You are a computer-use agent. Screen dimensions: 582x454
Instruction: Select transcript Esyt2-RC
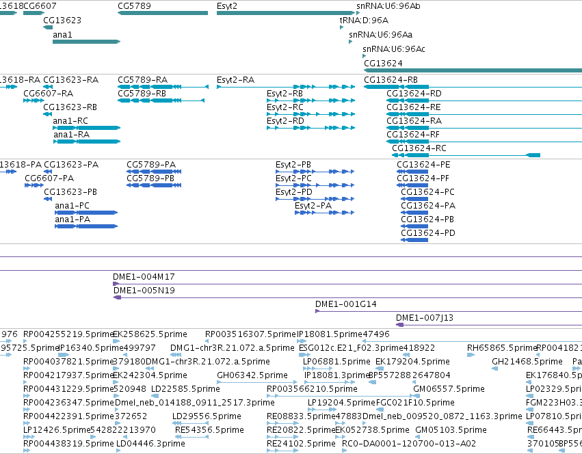[285, 107]
